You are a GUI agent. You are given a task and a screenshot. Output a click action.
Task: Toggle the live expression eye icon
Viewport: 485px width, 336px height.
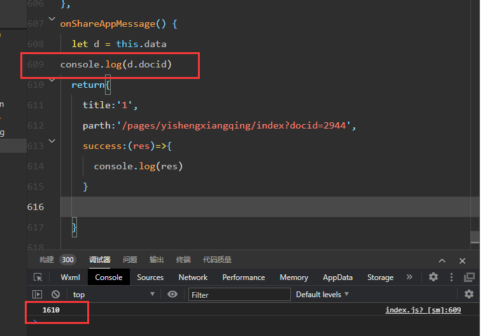[x=172, y=294]
